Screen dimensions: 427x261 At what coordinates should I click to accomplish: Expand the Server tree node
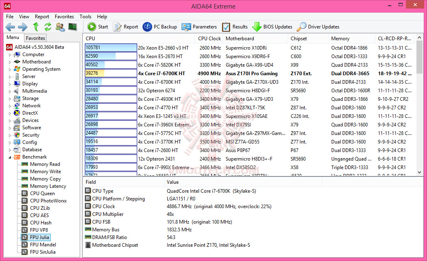pos(10,77)
